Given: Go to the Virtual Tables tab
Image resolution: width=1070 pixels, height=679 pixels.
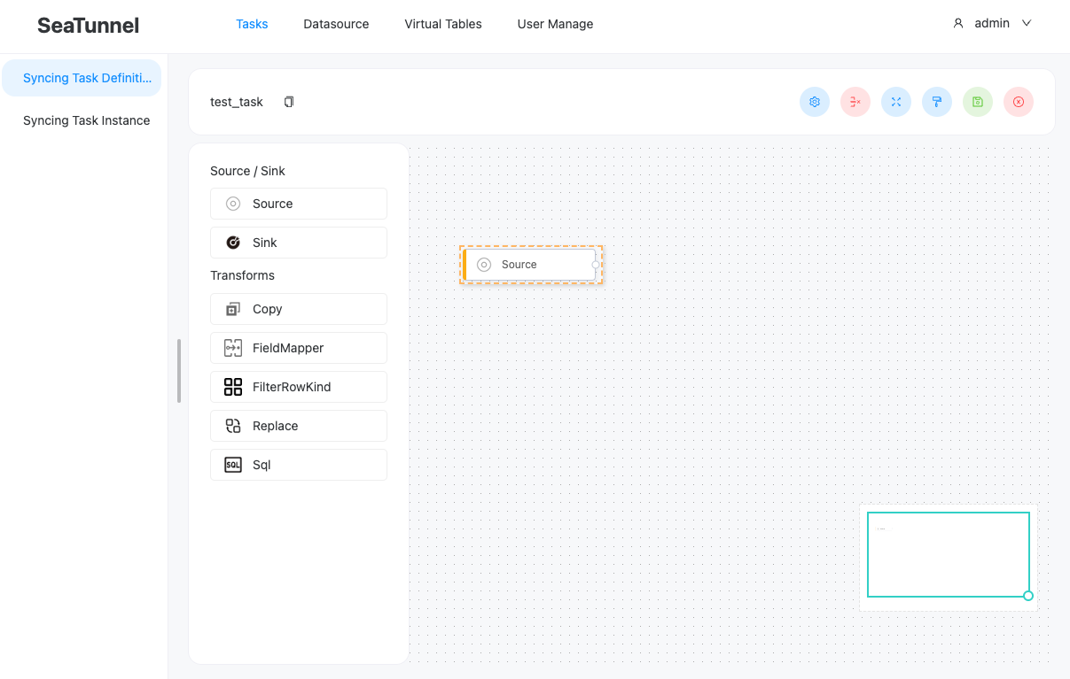Looking at the screenshot, I should [443, 24].
